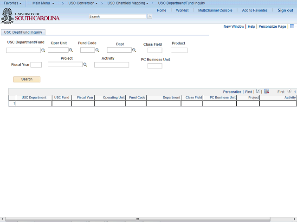Click the scrollbar right arrow
Viewport: 297px width, 222px height.
tap(295, 219)
